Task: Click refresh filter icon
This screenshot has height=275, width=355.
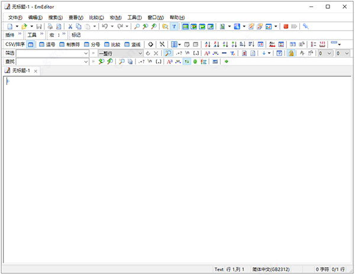Action: 148,53
